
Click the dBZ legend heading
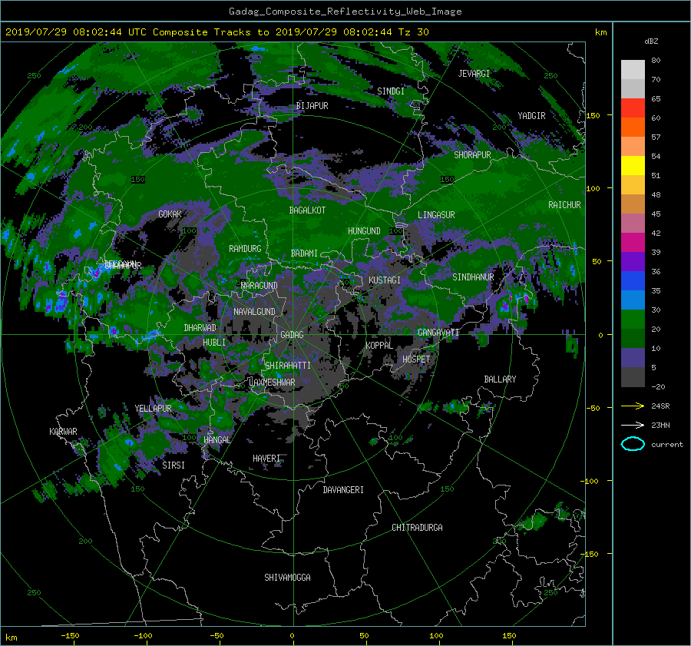[x=651, y=41]
